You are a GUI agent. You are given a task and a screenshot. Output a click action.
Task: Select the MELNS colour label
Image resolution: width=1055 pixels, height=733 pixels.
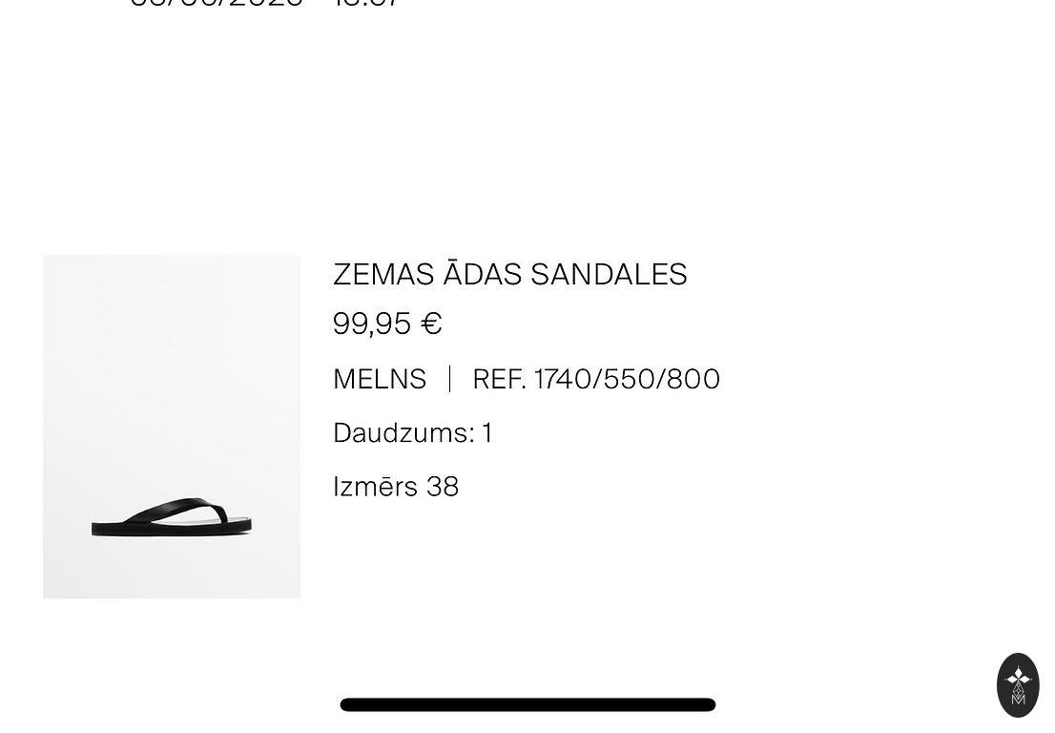[380, 379]
